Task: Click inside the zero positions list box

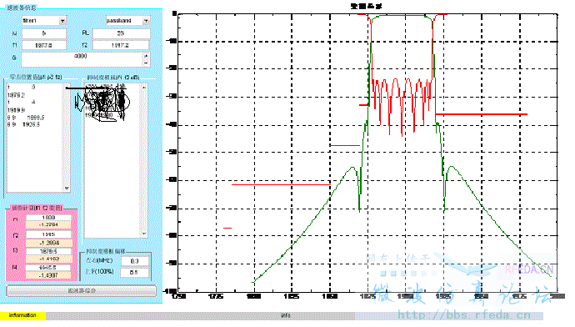Action: click(x=35, y=138)
